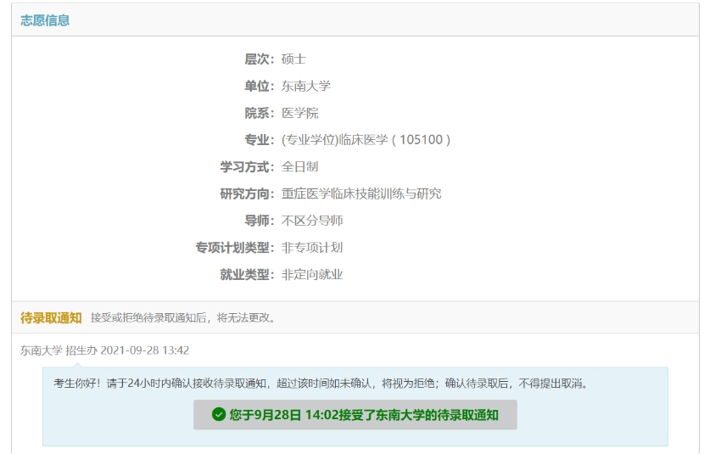Click the green checkmark icon in acceptance banner
Image resolution: width=704 pixels, height=454 pixels.
219,414
